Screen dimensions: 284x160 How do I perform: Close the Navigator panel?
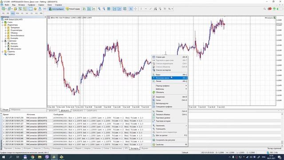point(45,17)
